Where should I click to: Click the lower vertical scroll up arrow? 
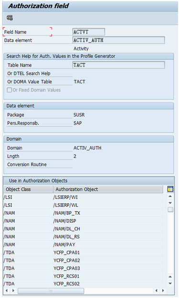click(x=170, y=277)
